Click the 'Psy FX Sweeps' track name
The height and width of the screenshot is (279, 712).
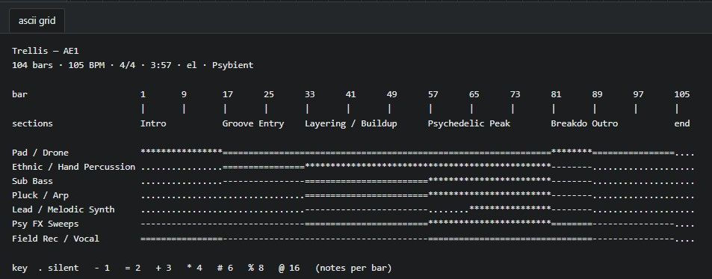[45, 224]
